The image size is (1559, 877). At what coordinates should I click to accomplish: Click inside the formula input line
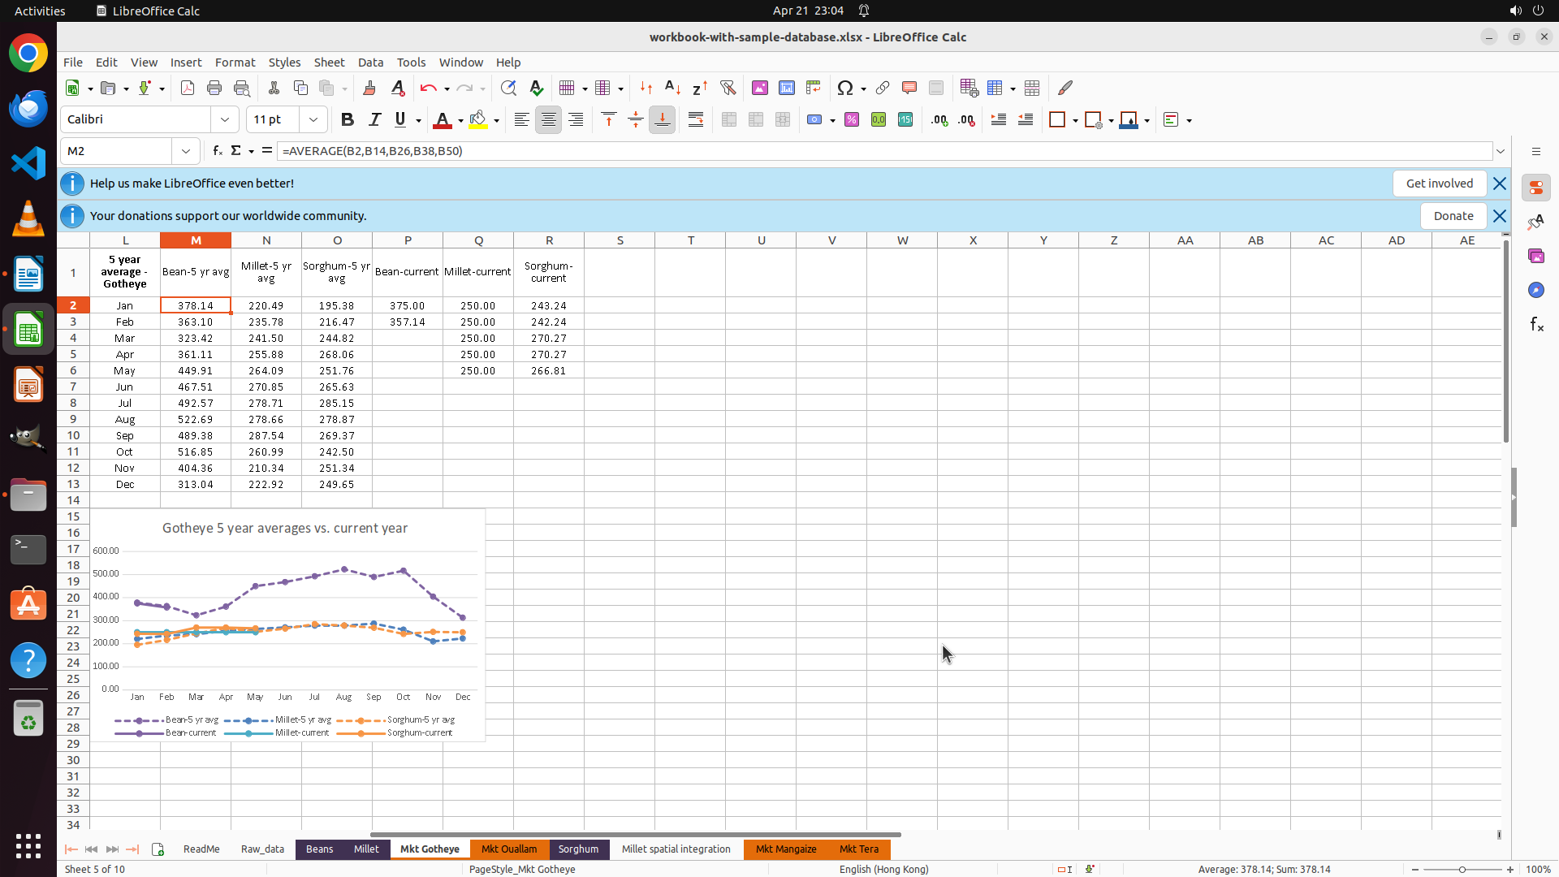point(812,151)
